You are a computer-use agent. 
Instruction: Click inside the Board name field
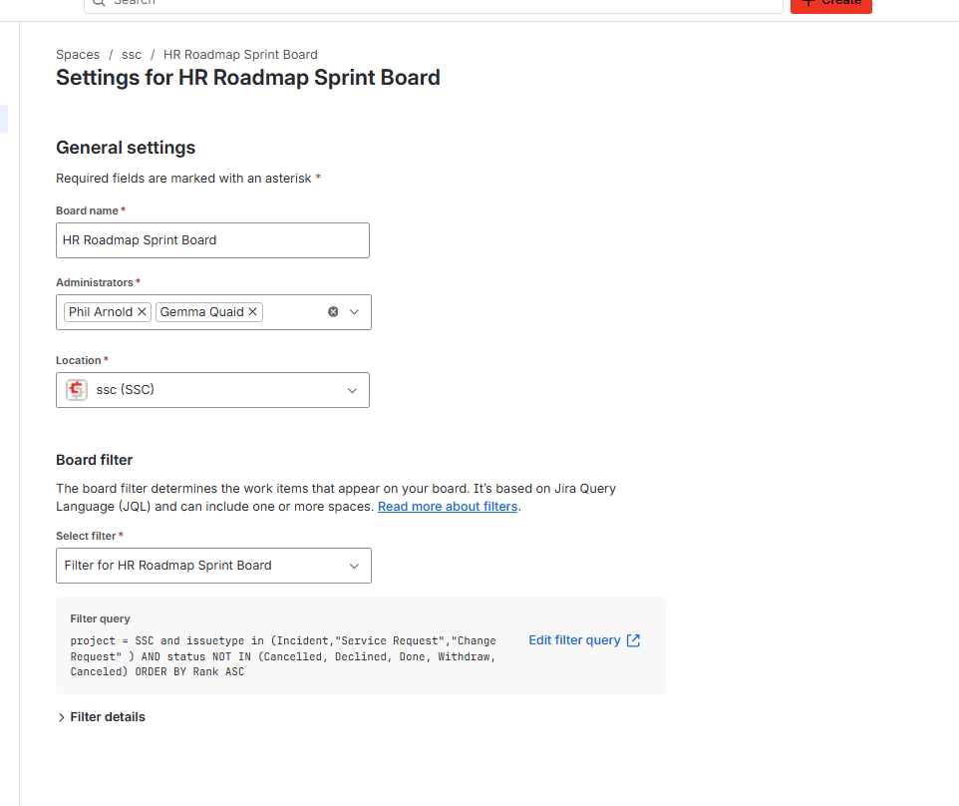[x=212, y=239]
